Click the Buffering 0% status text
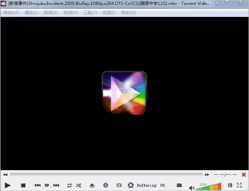This screenshot has height=191, width=249. (x=151, y=185)
